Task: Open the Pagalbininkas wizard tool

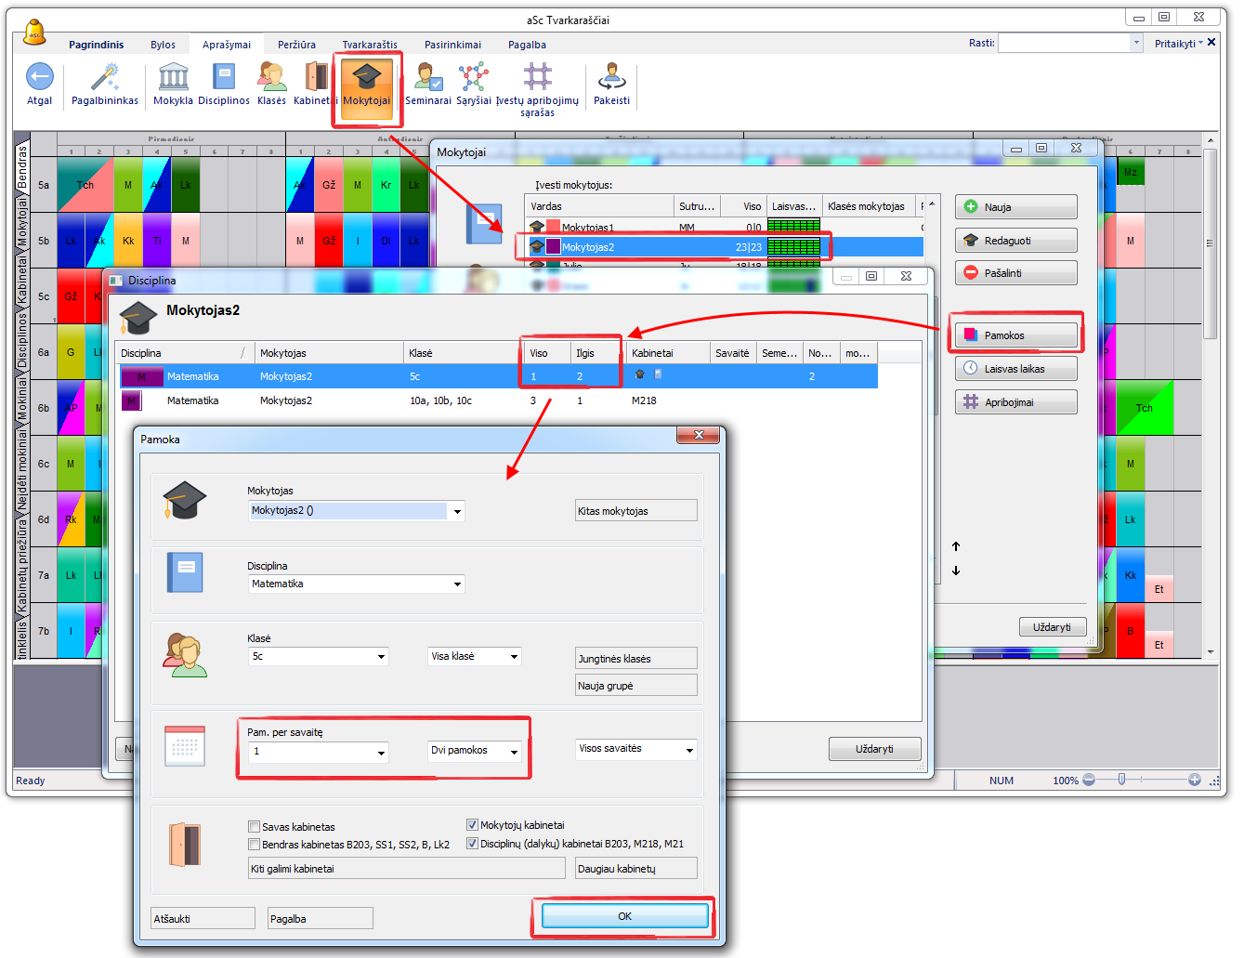Action: click(x=104, y=77)
